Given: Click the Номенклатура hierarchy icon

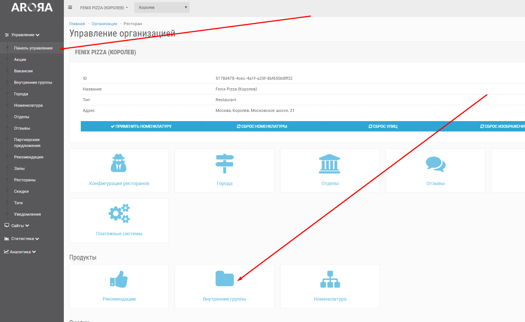Looking at the screenshot, I should (330, 279).
